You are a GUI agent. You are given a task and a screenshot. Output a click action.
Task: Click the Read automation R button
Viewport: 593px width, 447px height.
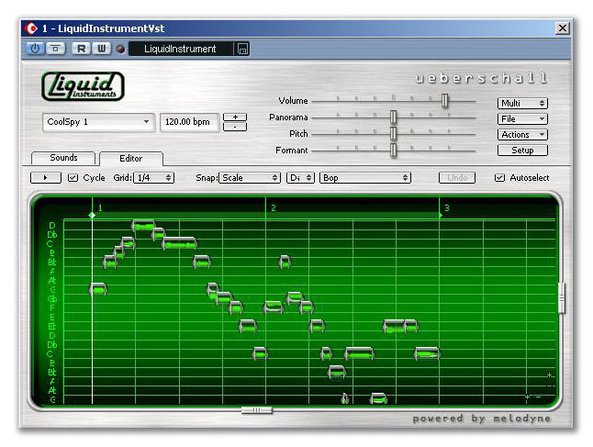pyautogui.click(x=82, y=49)
